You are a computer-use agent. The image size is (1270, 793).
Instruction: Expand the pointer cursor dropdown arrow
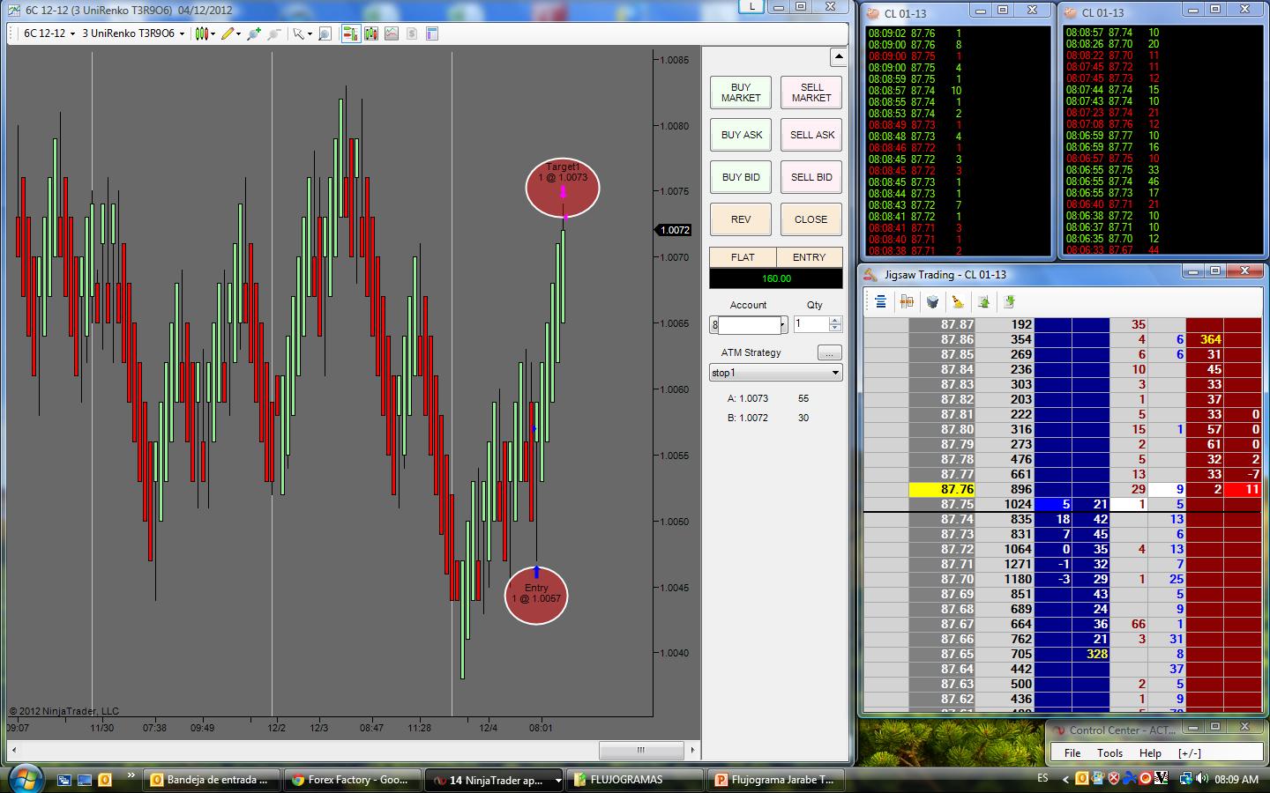point(310,34)
